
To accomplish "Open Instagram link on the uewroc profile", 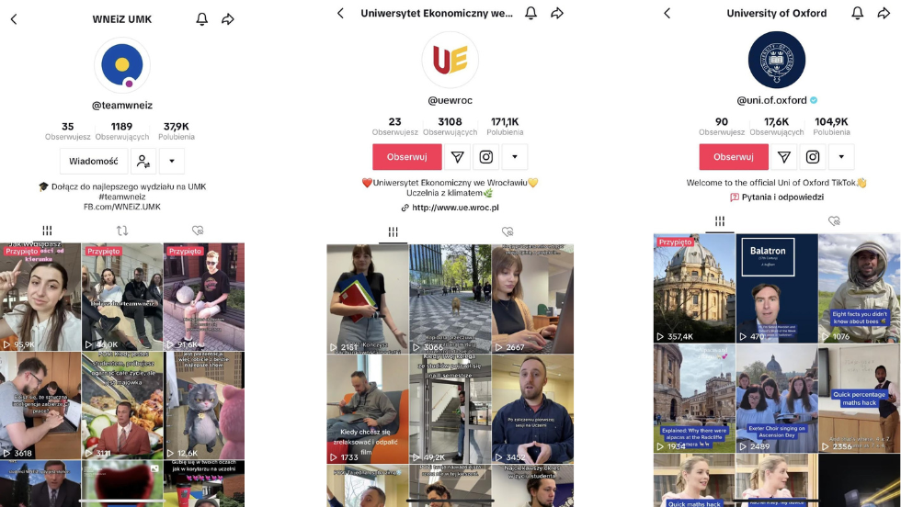I will 486,157.
